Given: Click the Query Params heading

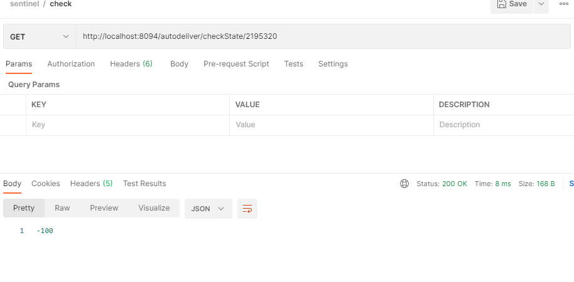Looking at the screenshot, I should click(34, 85).
